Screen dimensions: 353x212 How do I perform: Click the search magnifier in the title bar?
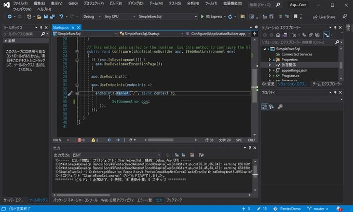[278, 5]
